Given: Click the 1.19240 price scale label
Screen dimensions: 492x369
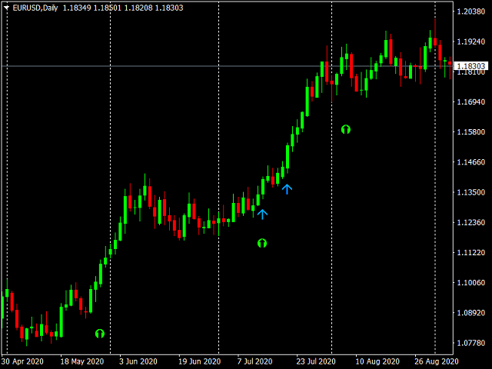Looking at the screenshot, I should click(471, 42).
